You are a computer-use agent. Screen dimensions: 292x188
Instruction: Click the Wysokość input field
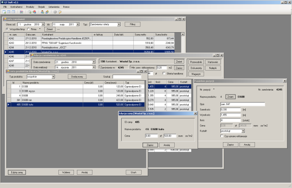click(x=231, y=115)
